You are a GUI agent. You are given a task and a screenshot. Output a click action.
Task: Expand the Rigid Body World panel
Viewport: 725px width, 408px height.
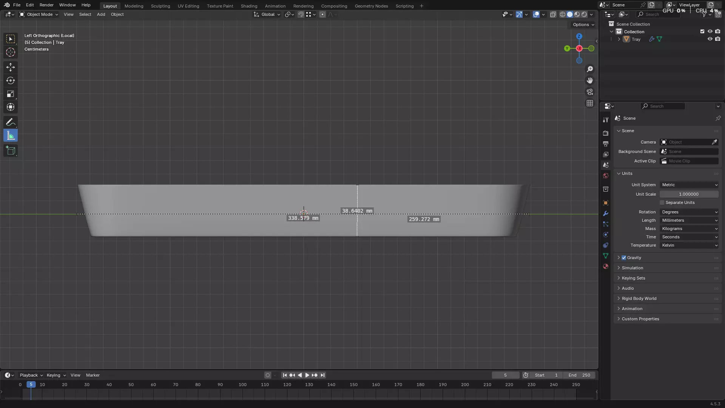(639, 298)
